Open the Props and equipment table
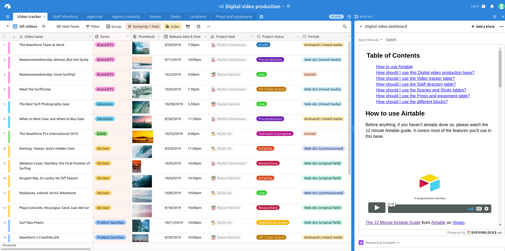The image size is (505, 251). [x=234, y=16]
